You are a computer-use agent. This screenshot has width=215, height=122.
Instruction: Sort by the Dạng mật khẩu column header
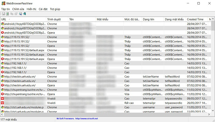point(175,19)
